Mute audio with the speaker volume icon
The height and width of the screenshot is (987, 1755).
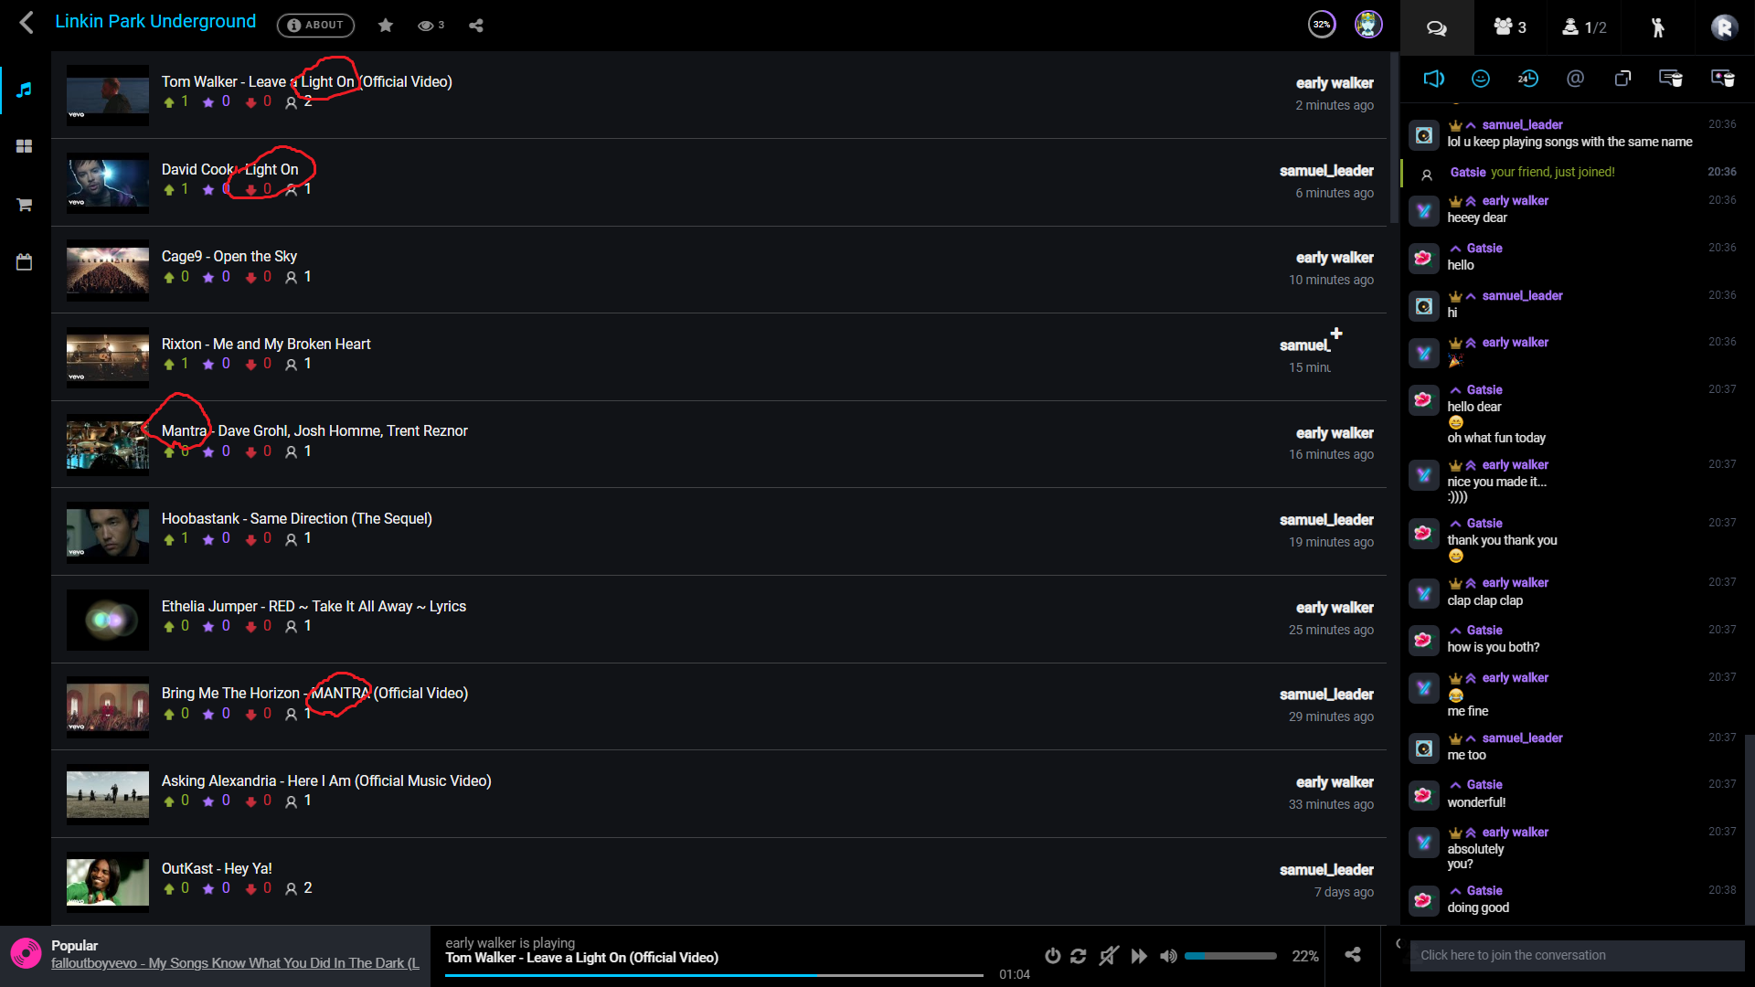pyautogui.click(x=1168, y=956)
